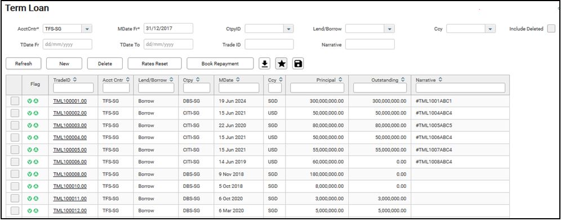Click the Ccy column filter box
Image resolution: width=561 pixels, height=221 pixels.
[274, 88]
